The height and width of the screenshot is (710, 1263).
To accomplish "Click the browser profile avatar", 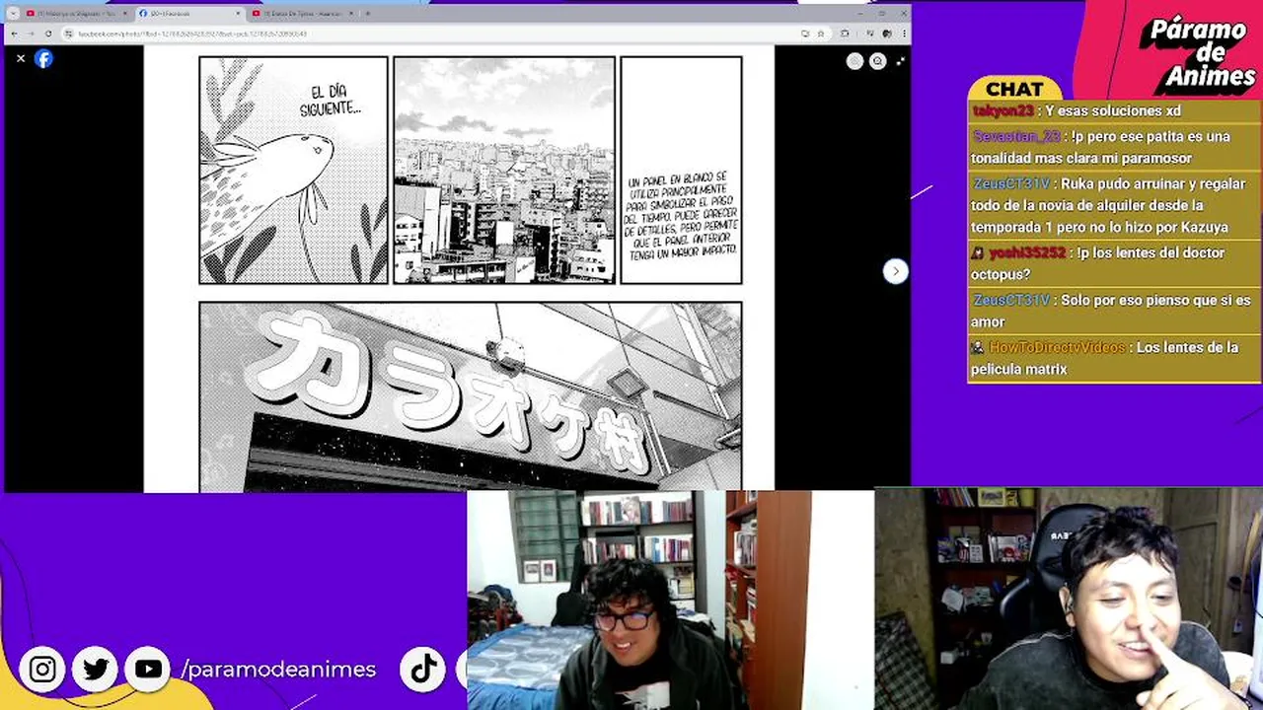I will [x=887, y=34].
